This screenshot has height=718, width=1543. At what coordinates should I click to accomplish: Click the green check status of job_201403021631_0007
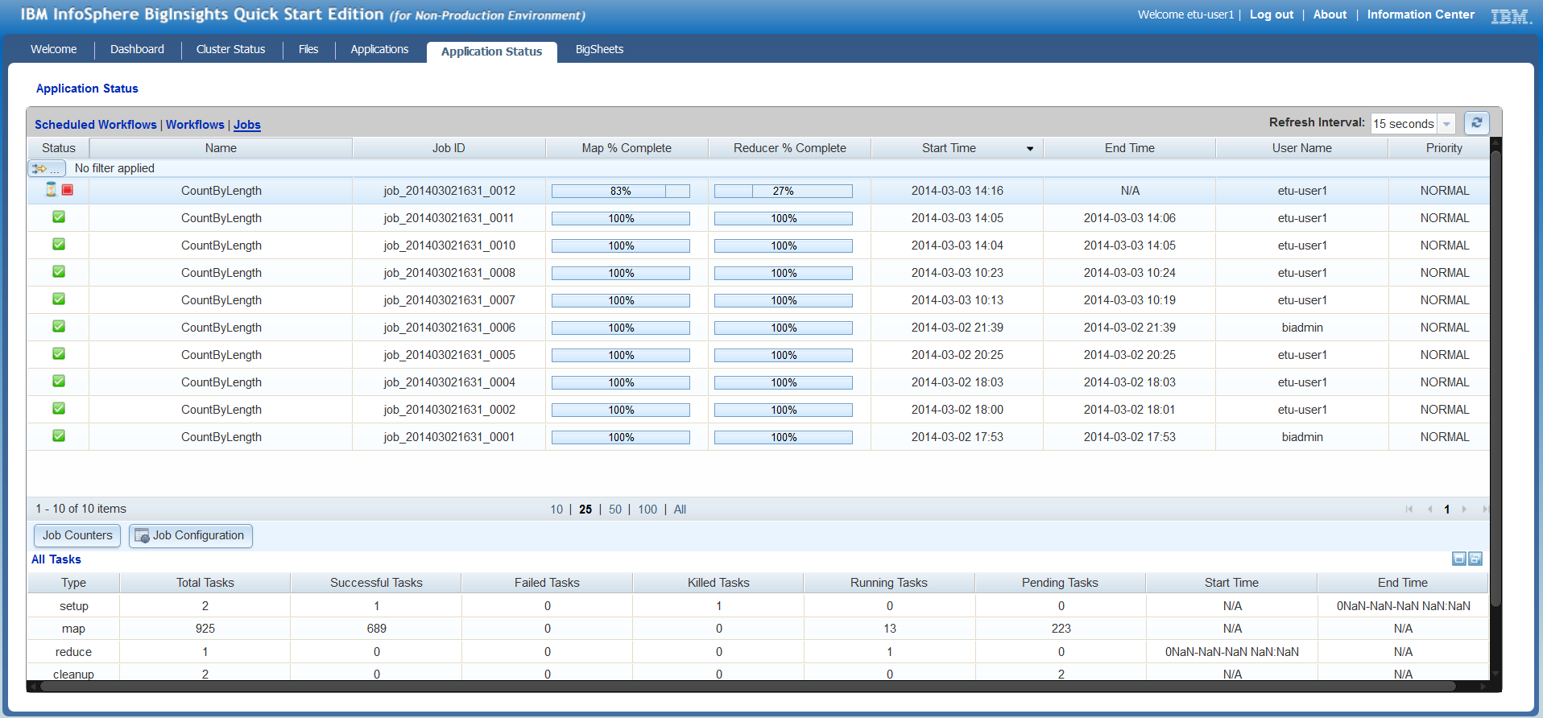click(59, 299)
